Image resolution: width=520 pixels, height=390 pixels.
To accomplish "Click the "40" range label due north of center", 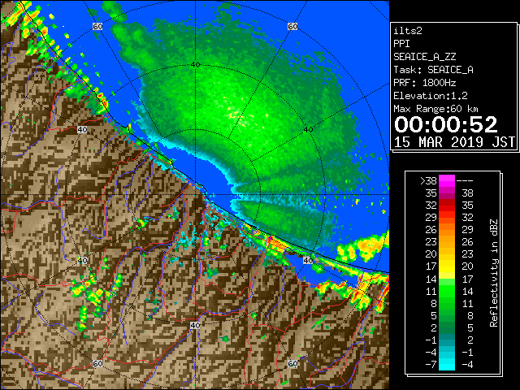I will click(195, 65).
